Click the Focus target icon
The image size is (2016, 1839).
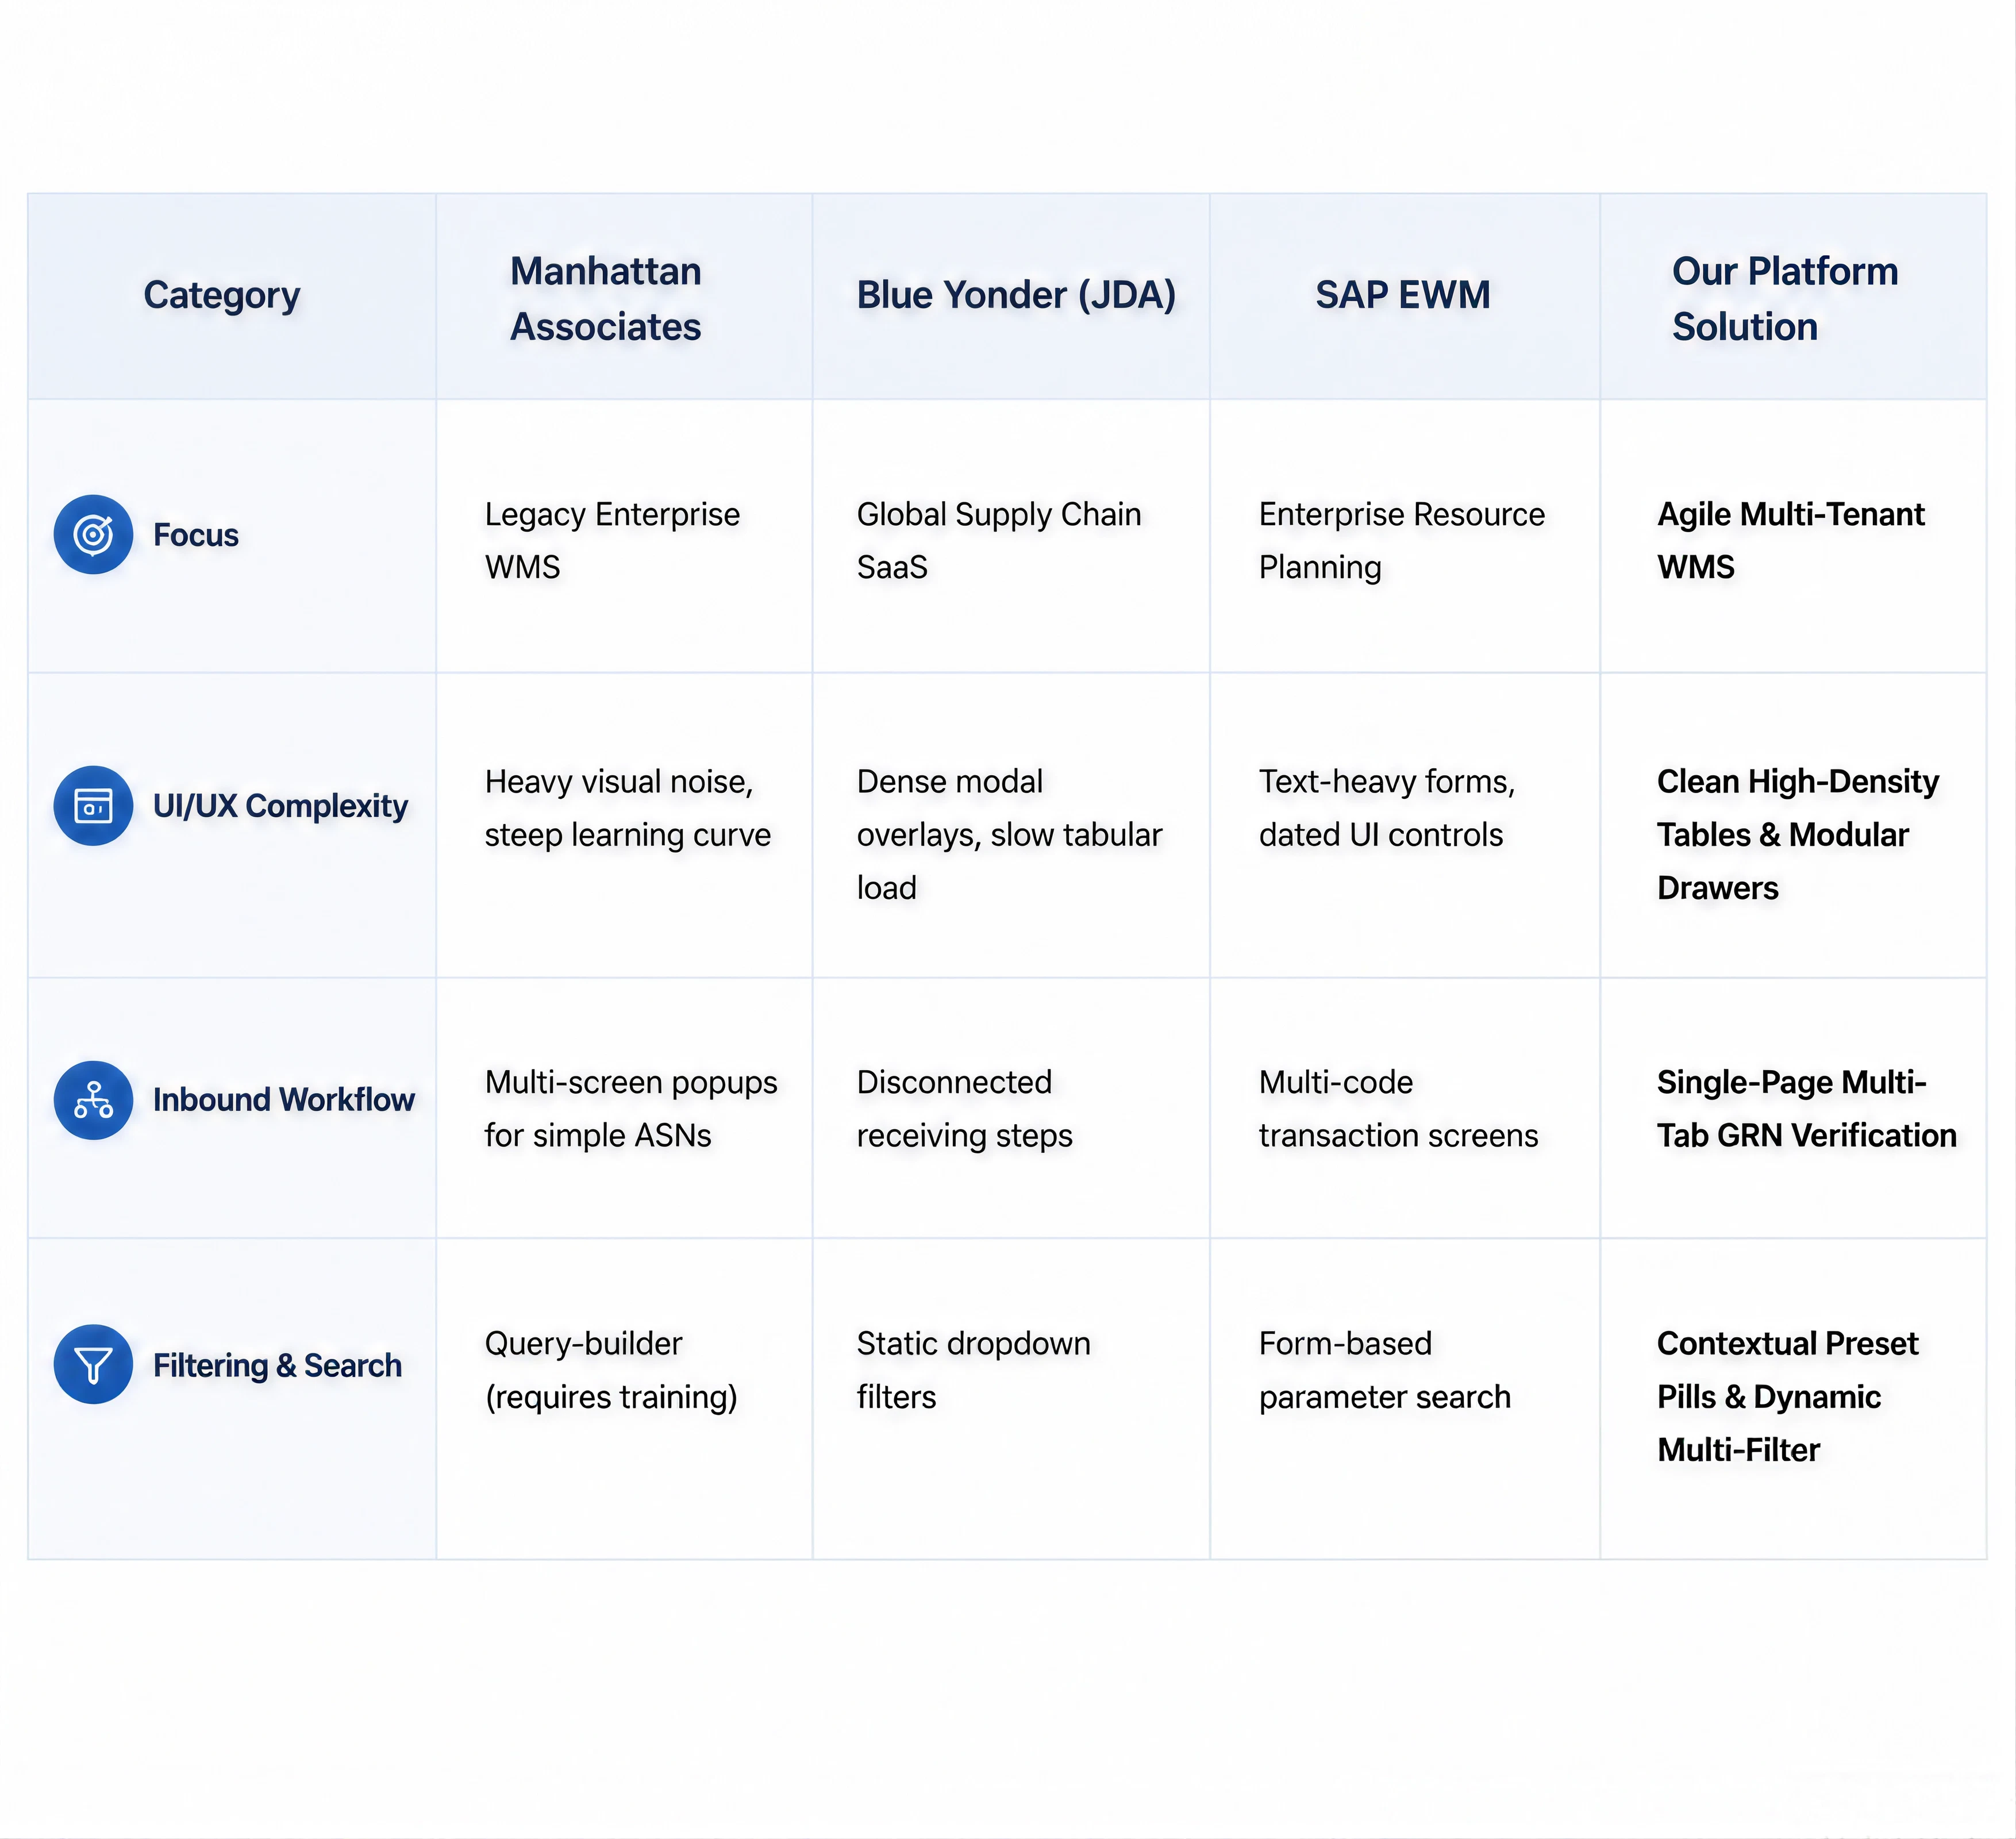[x=93, y=534]
